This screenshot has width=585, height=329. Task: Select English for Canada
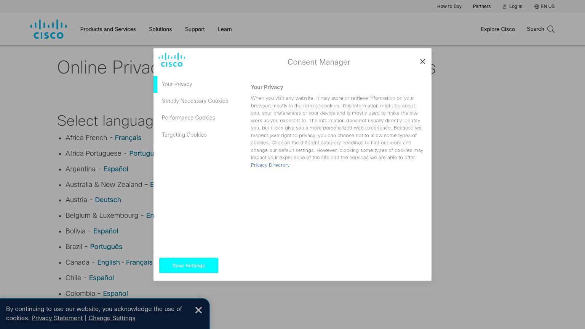coord(109,262)
